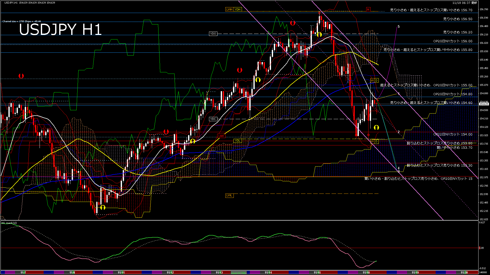This screenshot has height=275, width=490.
Task: Click red down-arrow signal on 11/7
Action: pyautogui.click(x=21, y=76)
